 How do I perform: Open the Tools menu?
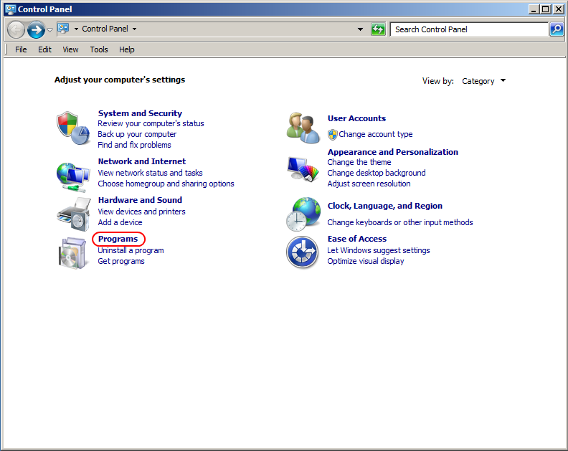tap(99, 49)
